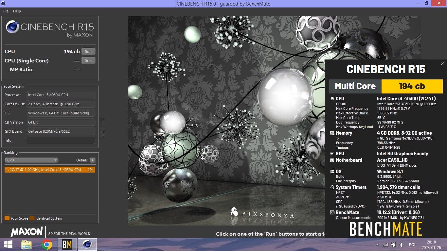Click the BENCHMATE logo at bottom

pyautogui.click(x=386, y=229)
